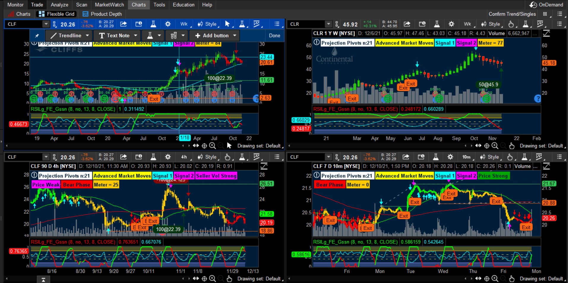568x283 pixels.
Task: Click crosshair icon below top-left CLF chart
Action: coord(204,146)
